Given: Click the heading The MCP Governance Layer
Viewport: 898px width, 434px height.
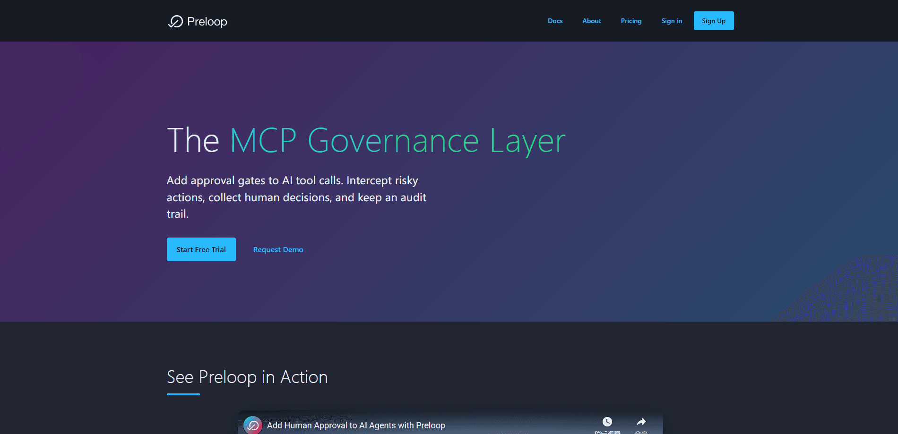Looking at the screenshot, I should tap(366, 140).
